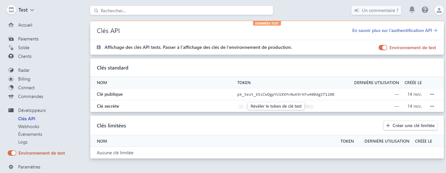Screen dimensions: 446x173
Task: Open the Développeurs section
Action: tap(32, 110)
